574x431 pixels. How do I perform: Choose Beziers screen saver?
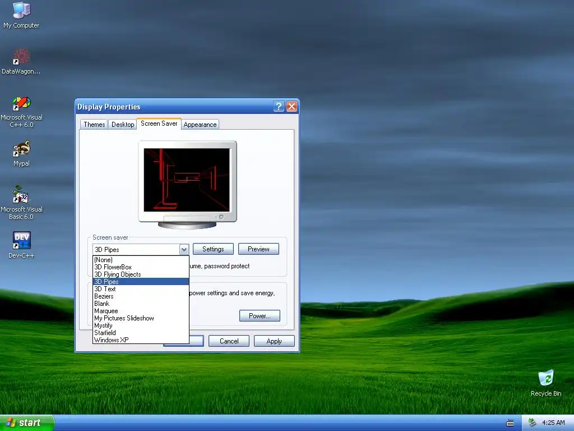coord(141,296)
